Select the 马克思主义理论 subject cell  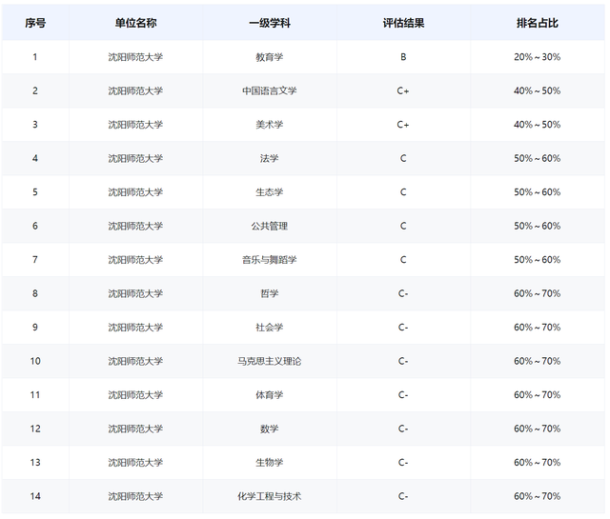coord(270,361)
